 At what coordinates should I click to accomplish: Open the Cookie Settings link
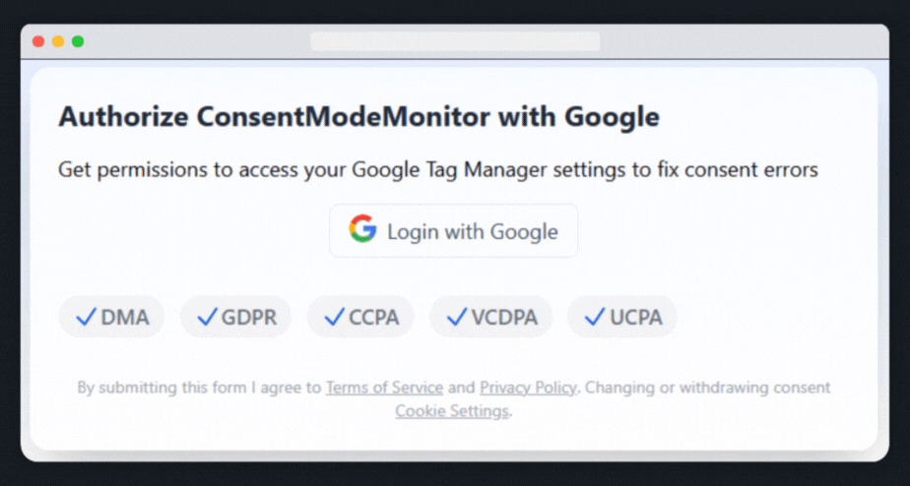(452, 411)
